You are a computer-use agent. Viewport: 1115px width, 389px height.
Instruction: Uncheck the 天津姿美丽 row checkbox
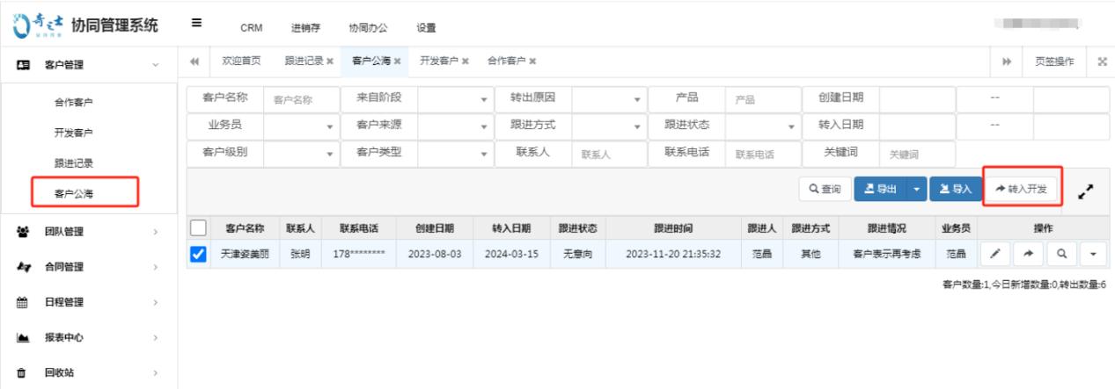point(199,253)
